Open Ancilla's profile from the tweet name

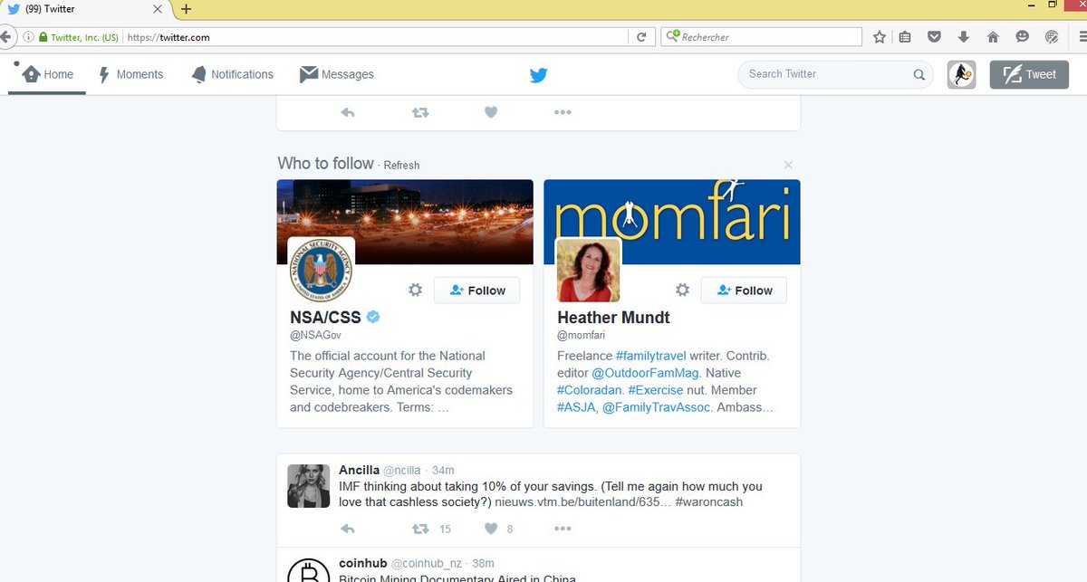[359, 470]
